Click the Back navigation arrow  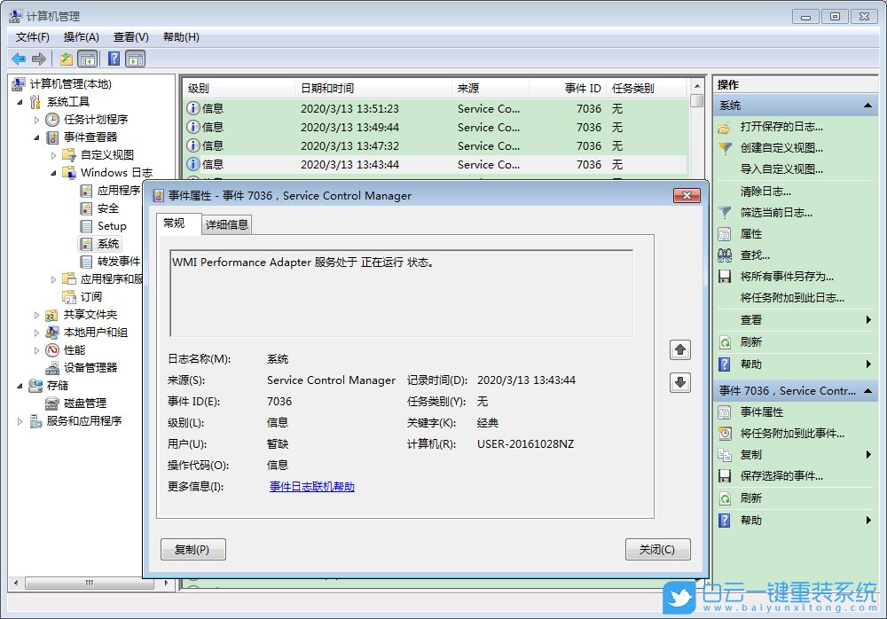19,59
